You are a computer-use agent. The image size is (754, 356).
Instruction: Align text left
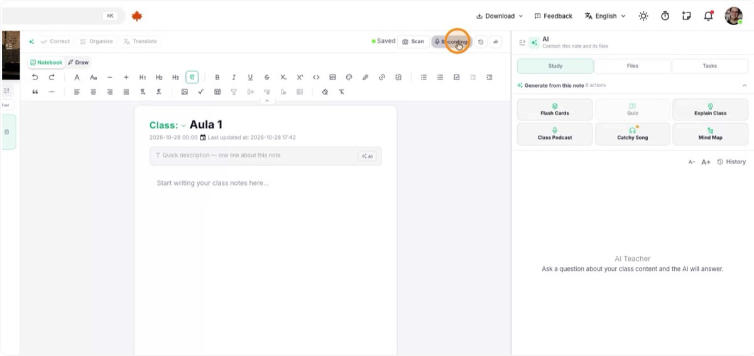click(77, 92)
